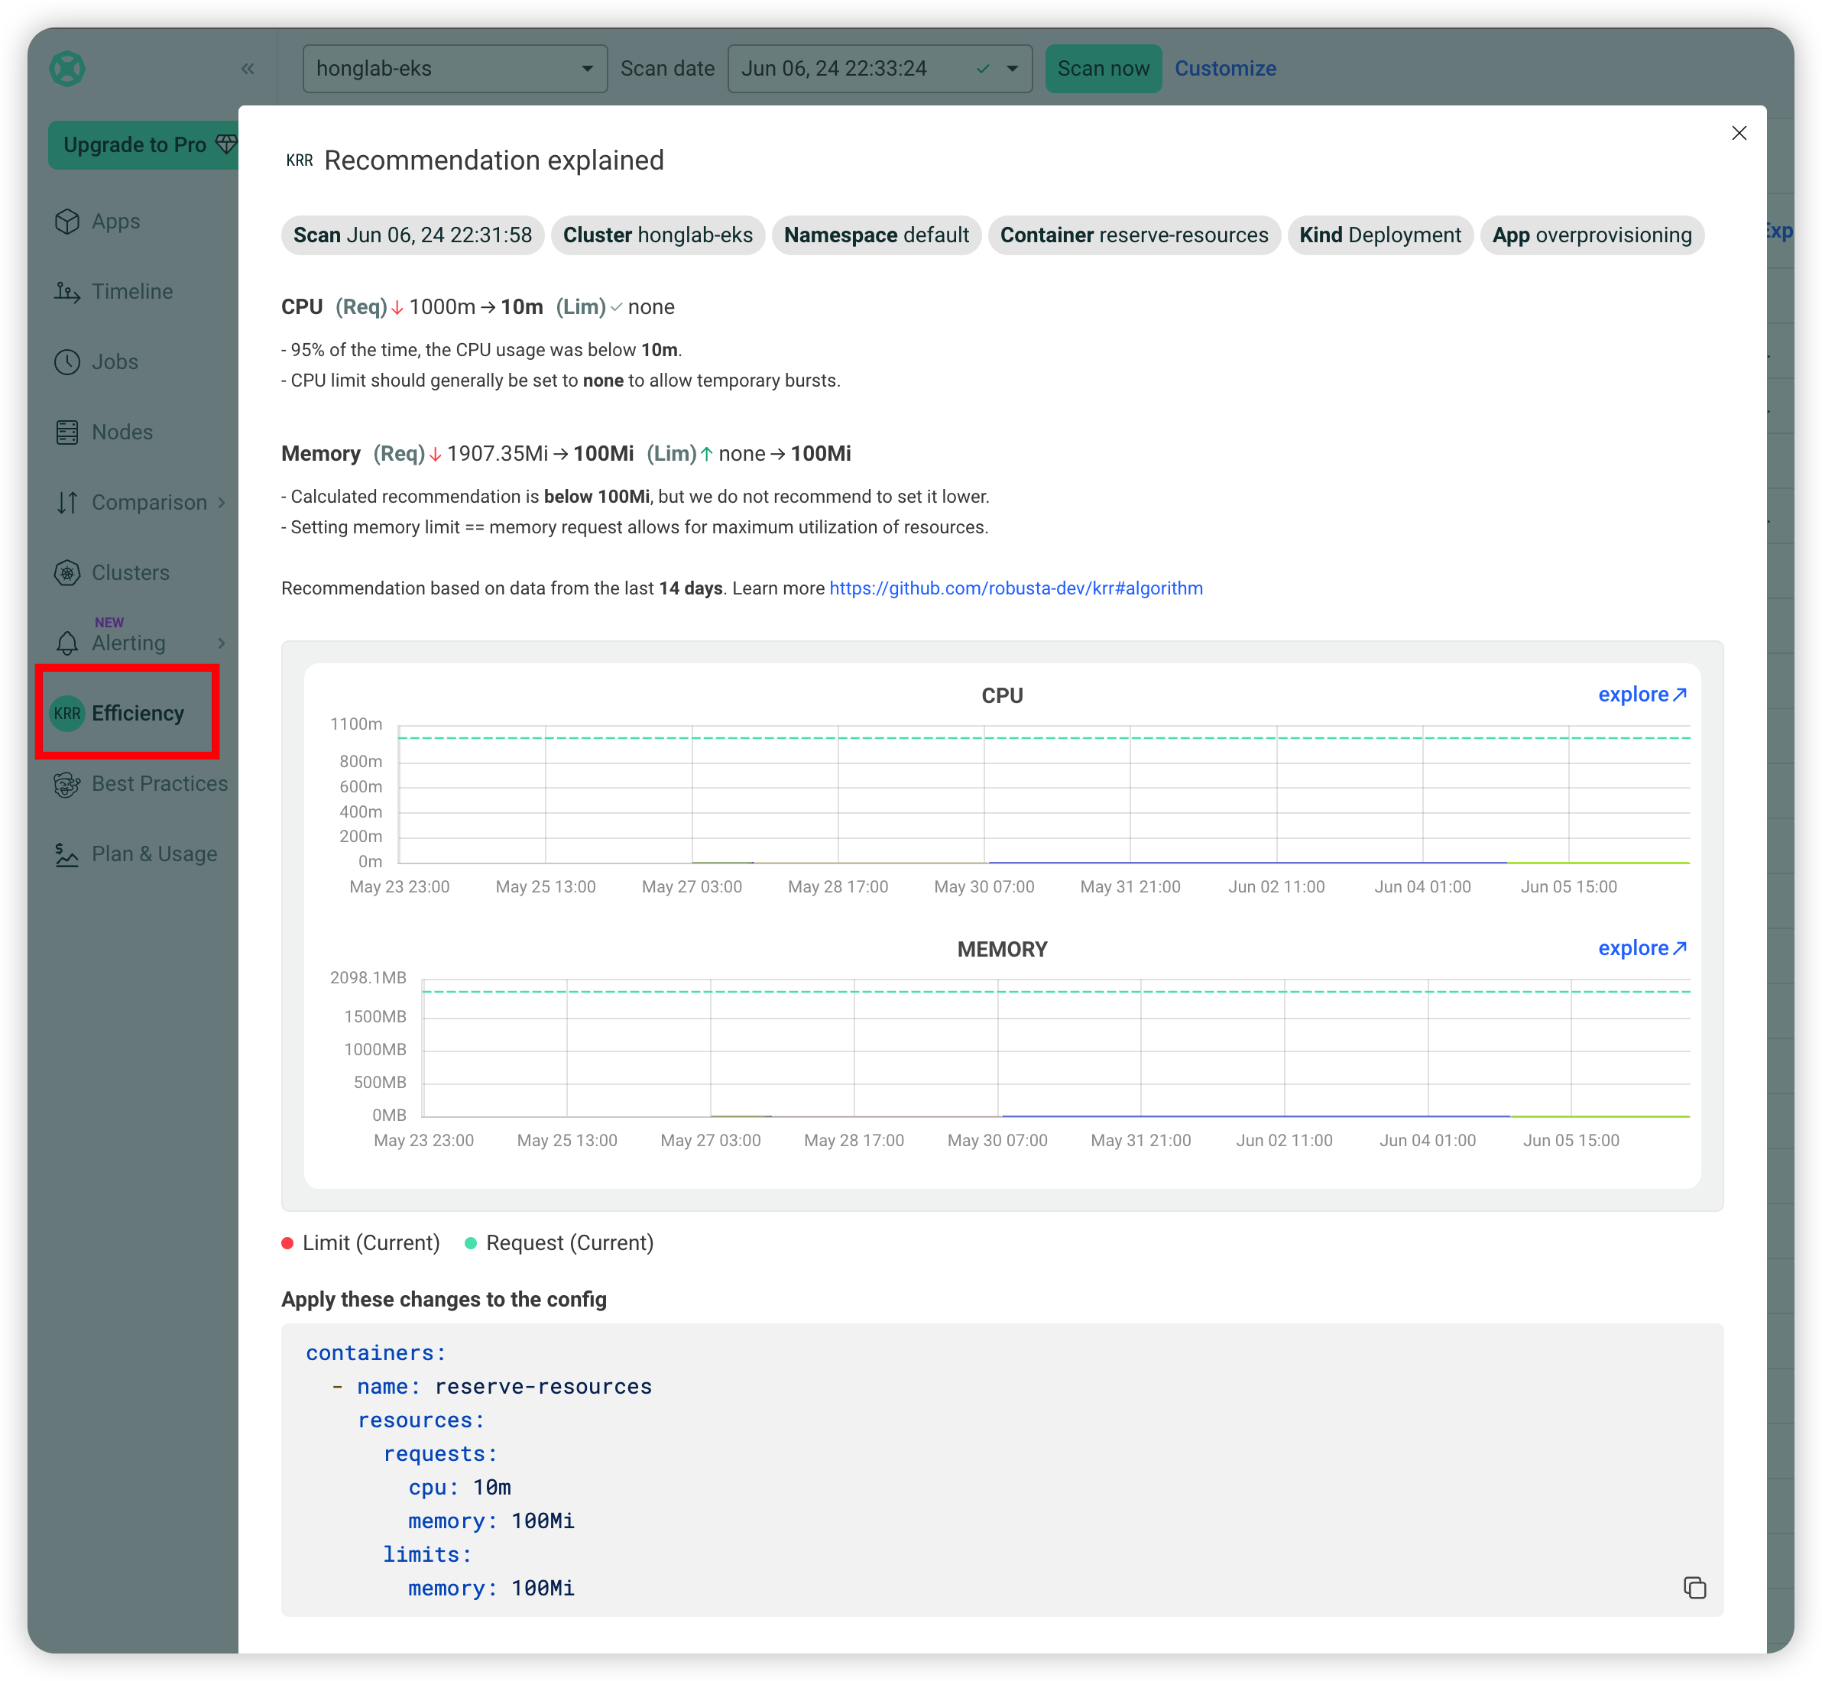
Task: Click the Timeline sidebar icon
Action: coord(67,292)
